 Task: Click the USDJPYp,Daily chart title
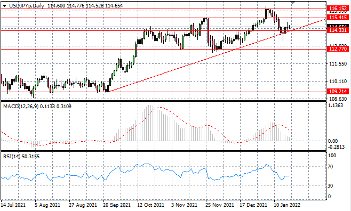click(x=27, y=5)
